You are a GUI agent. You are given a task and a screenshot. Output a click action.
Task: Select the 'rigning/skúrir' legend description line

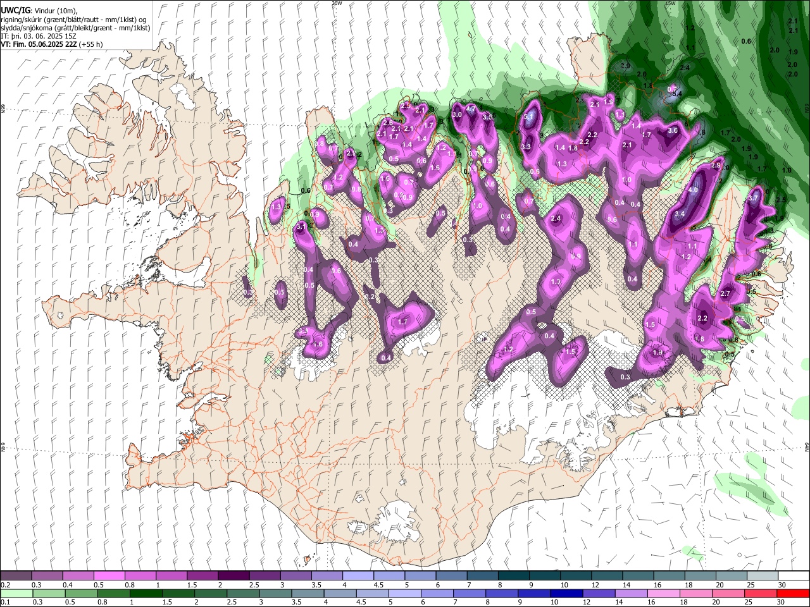[73, 20]
